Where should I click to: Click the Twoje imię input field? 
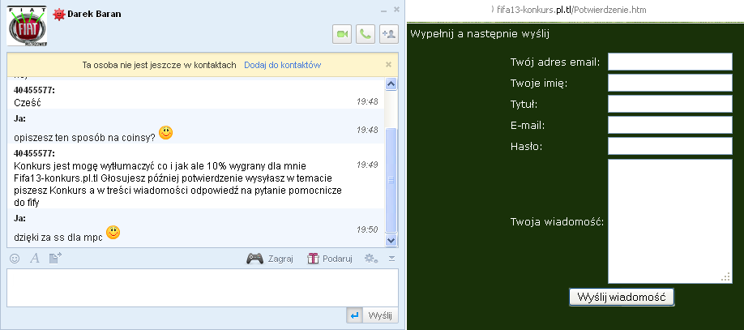(670, 83)
